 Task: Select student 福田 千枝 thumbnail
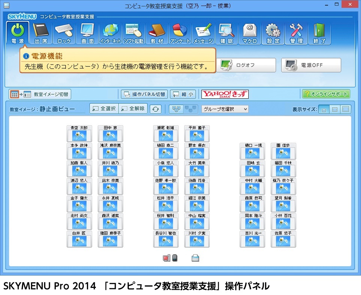point(283,169)
